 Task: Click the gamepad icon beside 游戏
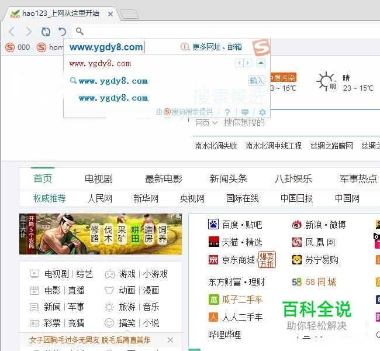pyautogui.click(x=109, y=274)
